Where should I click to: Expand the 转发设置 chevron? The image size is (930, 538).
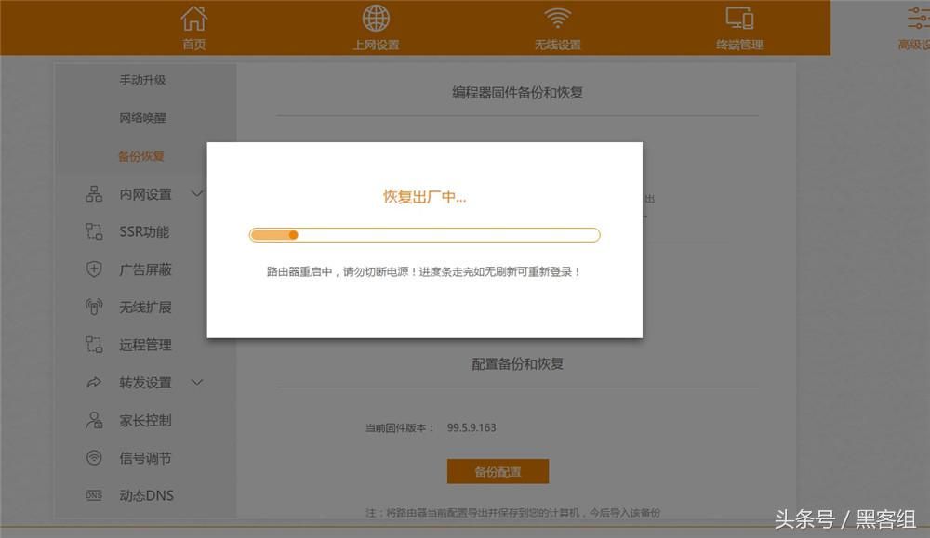(x=197, y=382)
